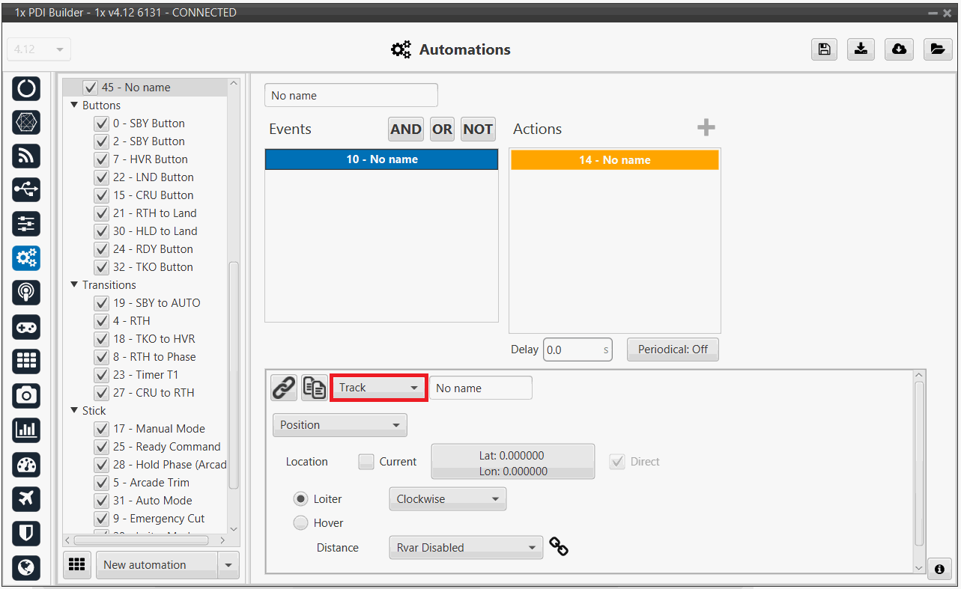Collapse the Transitions tree group
Image resolution: width=961 pixels, height=589 pixels.
click(x=74, y=285)
